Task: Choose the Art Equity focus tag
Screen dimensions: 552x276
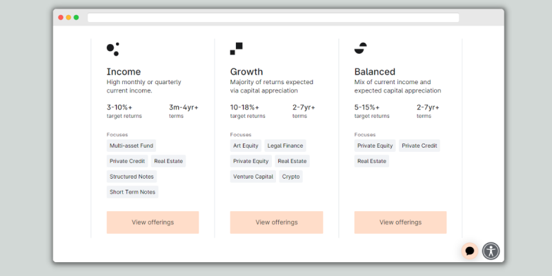Action: [x=246, y=146]
